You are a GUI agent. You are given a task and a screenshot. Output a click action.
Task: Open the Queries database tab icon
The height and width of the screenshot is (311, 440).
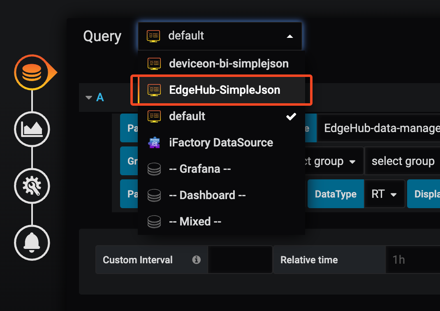pyautogui.click(x=32, y=73)
